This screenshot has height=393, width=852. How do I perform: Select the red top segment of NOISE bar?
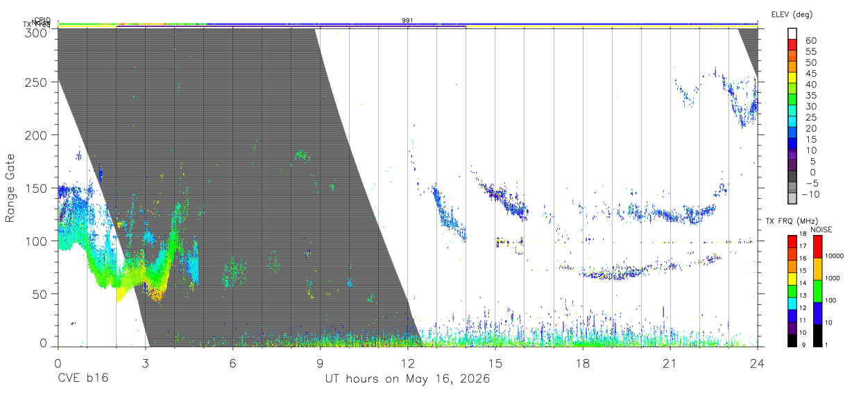pyautogui.click(x=817, y=246)
